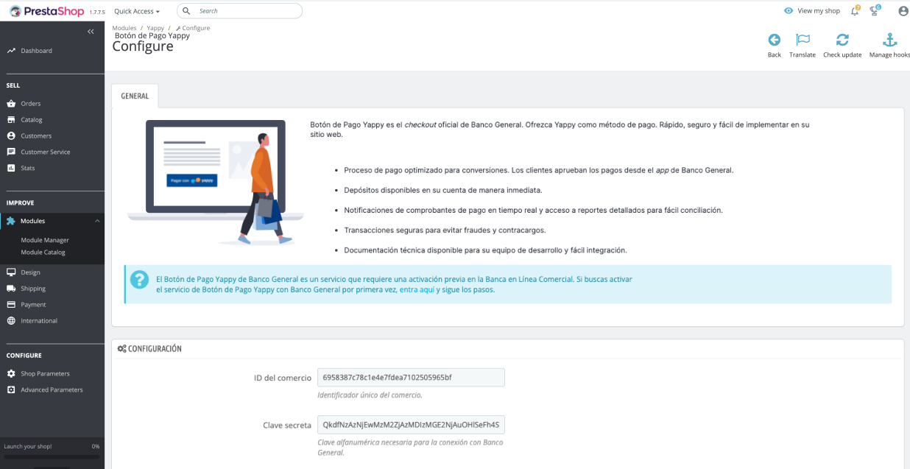Collapse the sidebar with double-chevron icon
Image resolution: width=910 pixels, height=469 pixels.
tap(91, 32)
